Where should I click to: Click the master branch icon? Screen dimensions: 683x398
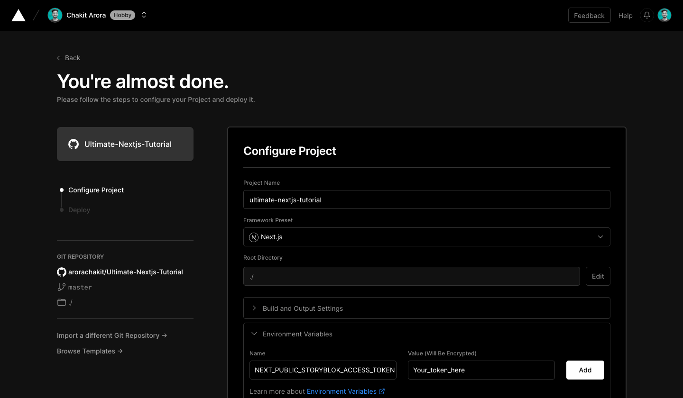pyautogui.click(x=62, y=287)
